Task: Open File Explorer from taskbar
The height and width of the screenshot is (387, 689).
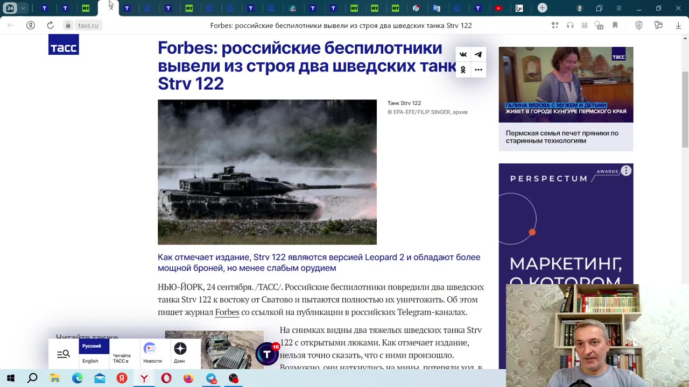Action: point(55,378)
